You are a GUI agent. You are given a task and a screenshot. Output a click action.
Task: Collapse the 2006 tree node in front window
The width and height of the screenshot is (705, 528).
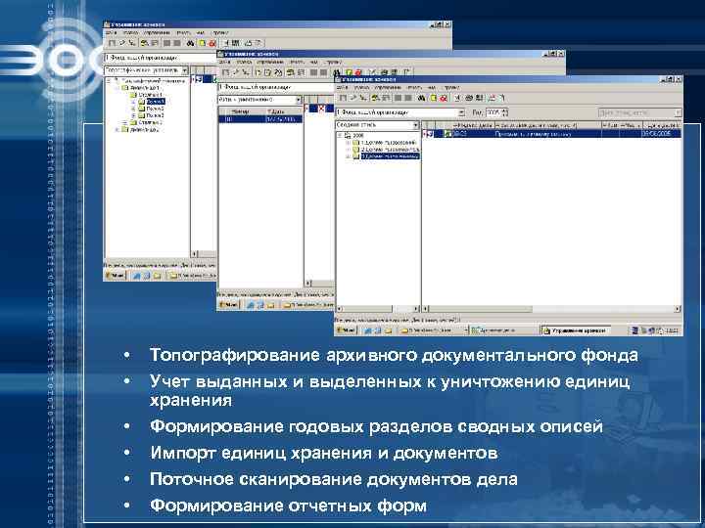tap(340, 135)
